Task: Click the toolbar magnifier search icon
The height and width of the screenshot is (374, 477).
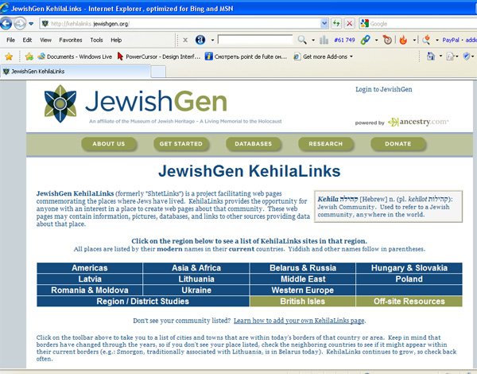Action: (301, 40)
